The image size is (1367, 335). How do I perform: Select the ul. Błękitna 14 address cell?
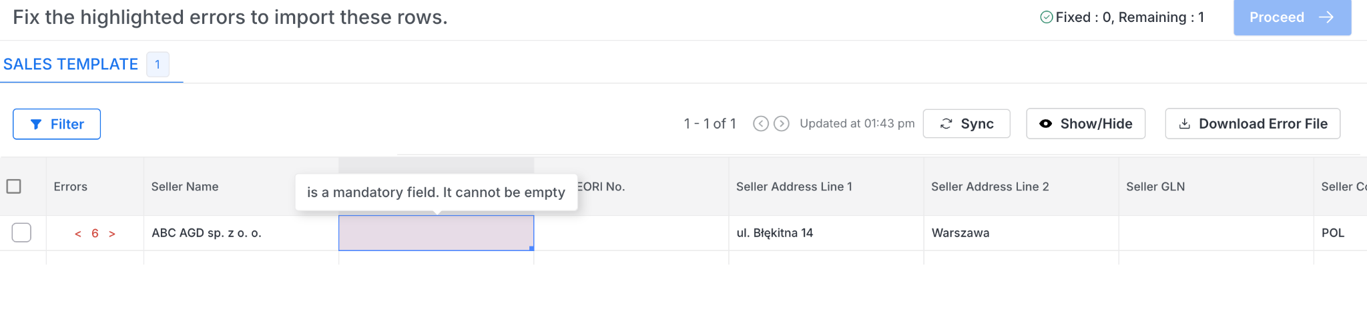[x=826, y=233]
